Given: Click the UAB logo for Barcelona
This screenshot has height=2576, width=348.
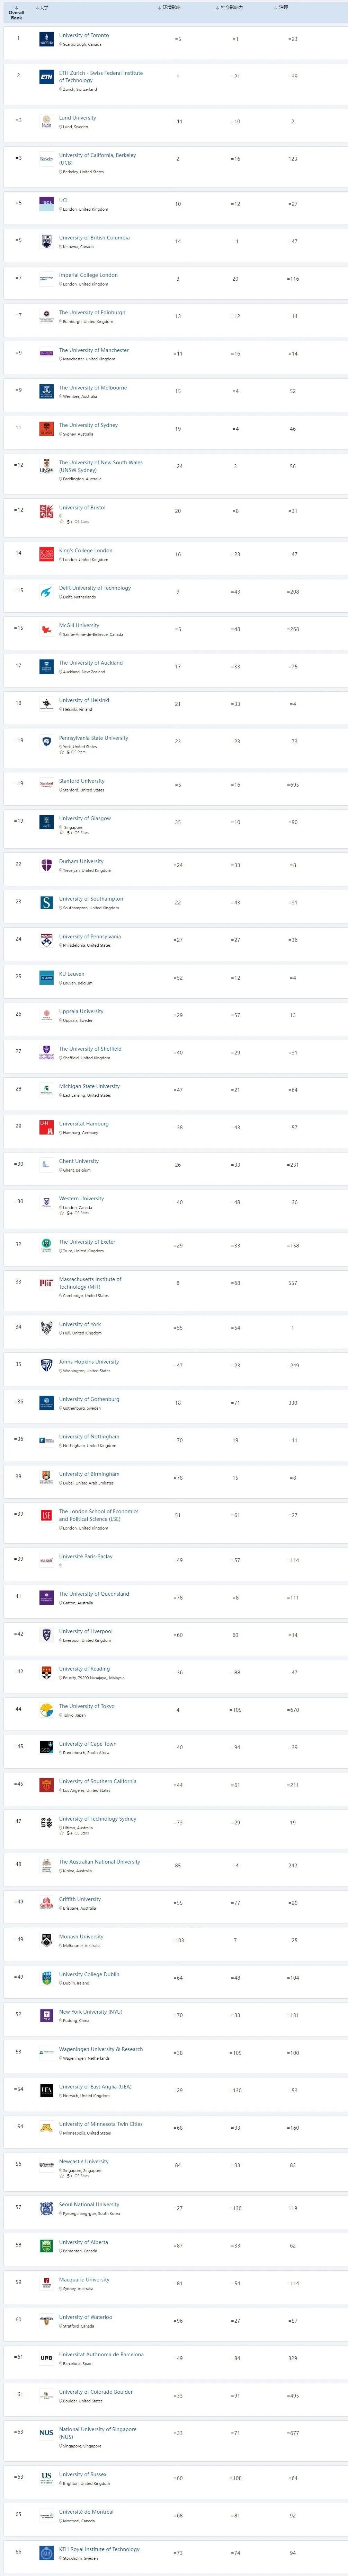Looking at the screenshot, I should [46, 2358].
